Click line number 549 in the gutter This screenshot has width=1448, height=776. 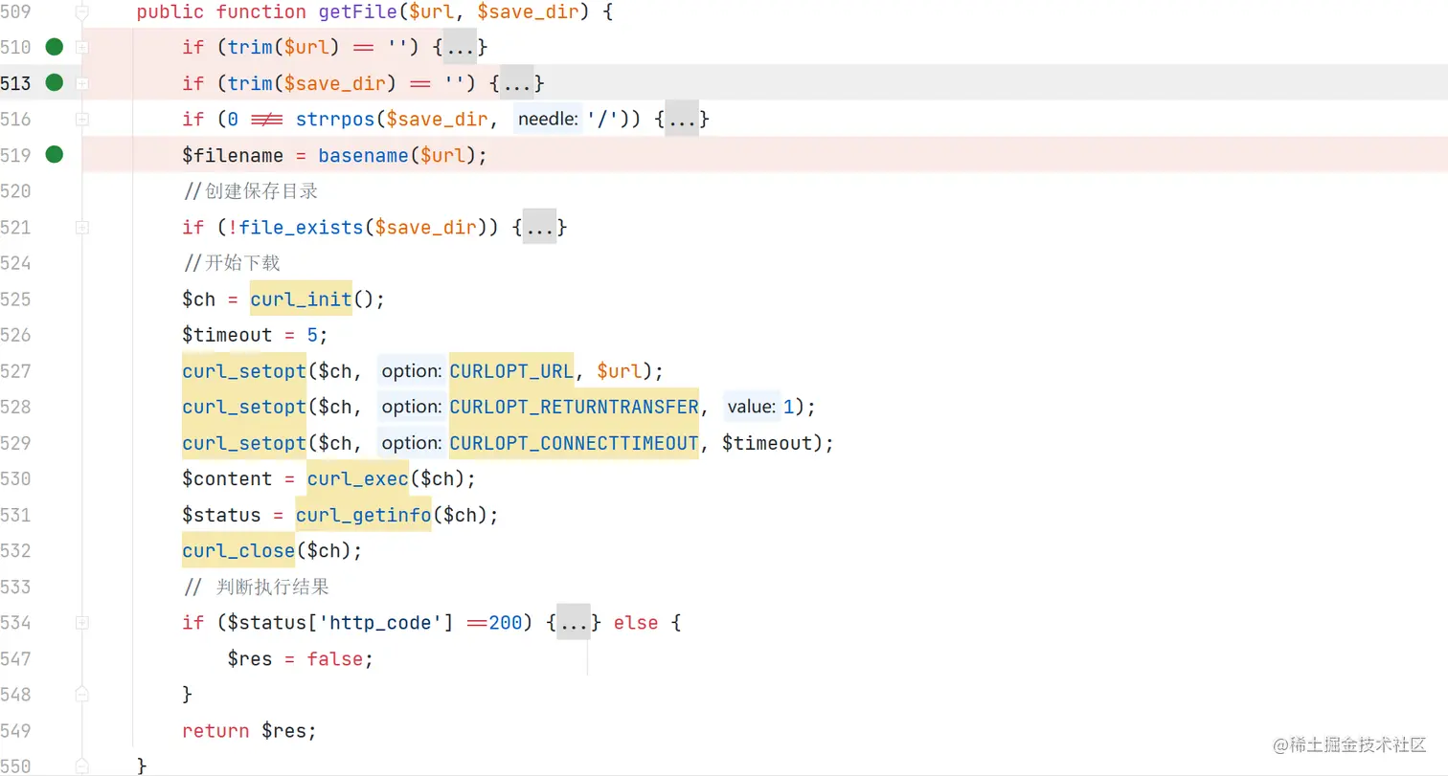pyautogui.click(x=15, y=731)
